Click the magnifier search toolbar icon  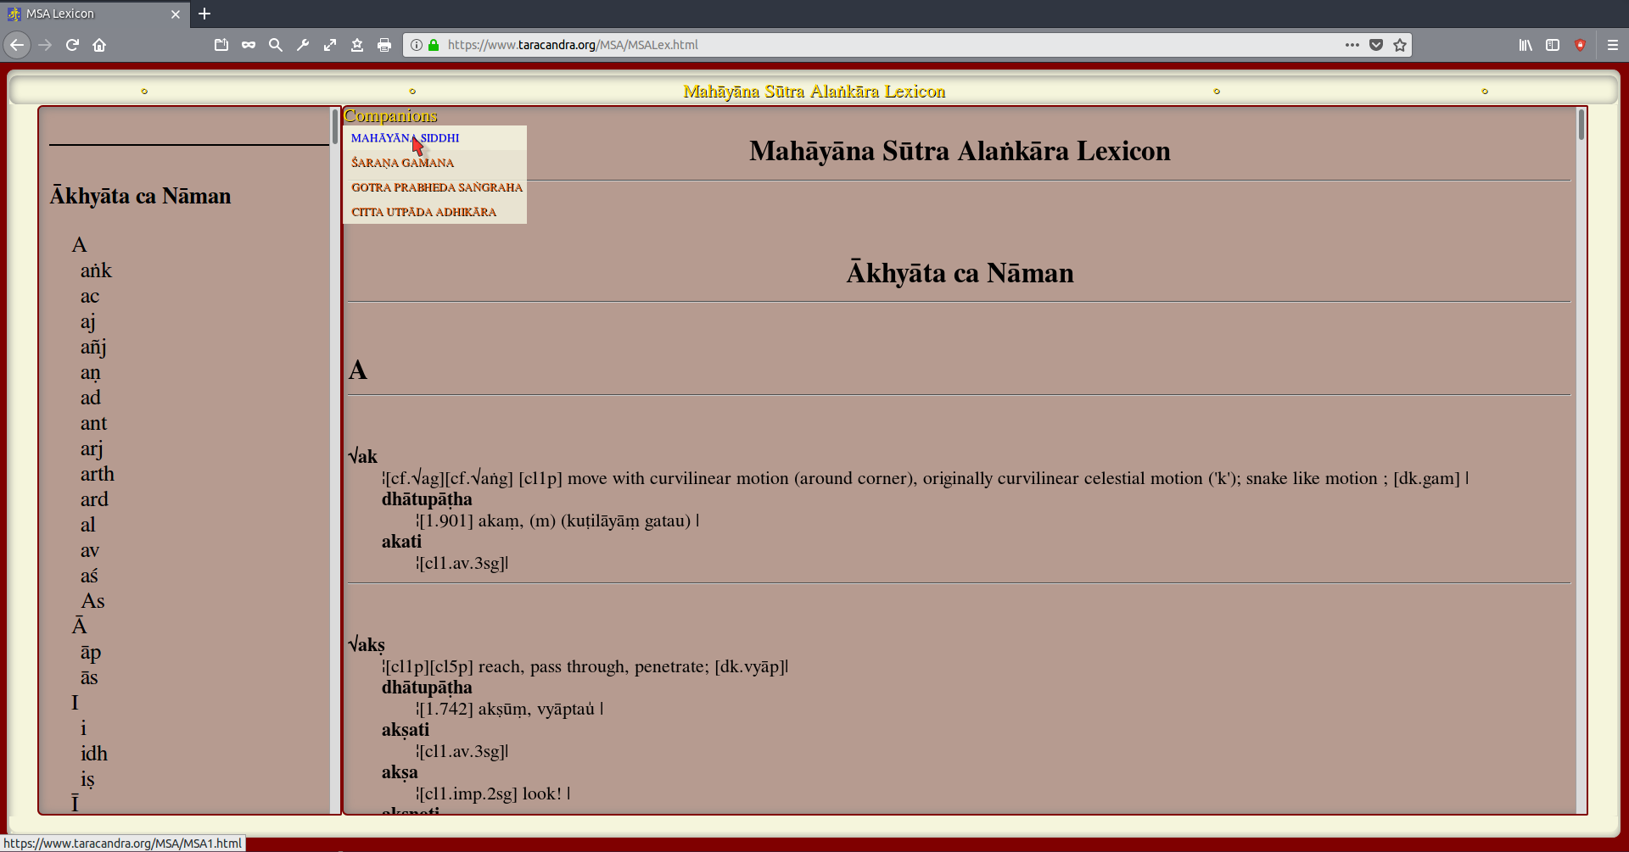pos(276,45)
